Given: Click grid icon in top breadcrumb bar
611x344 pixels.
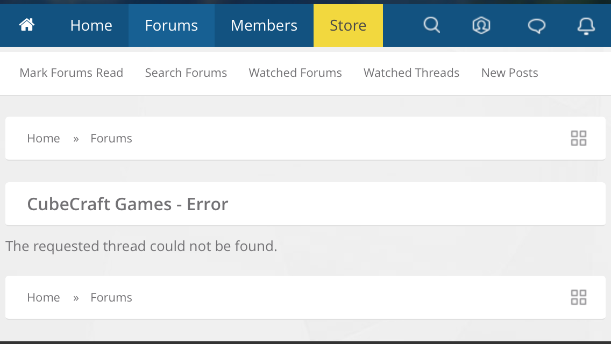Looking at the screenshot, I should pyautogui.click(x=579, y=138).
